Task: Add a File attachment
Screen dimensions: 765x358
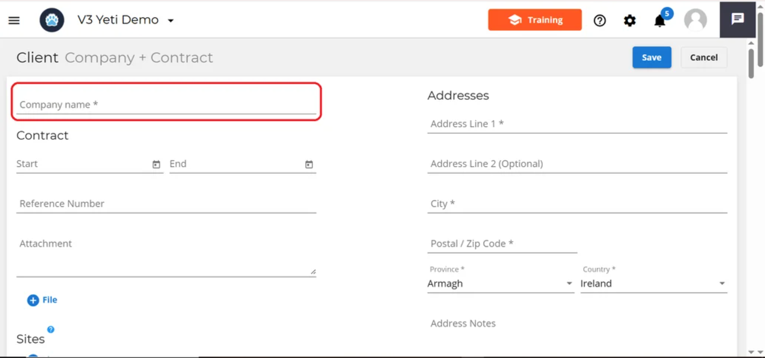Action: 42,300
